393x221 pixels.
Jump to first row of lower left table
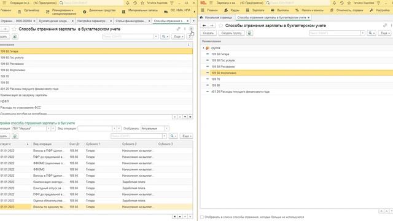[174, 217]
